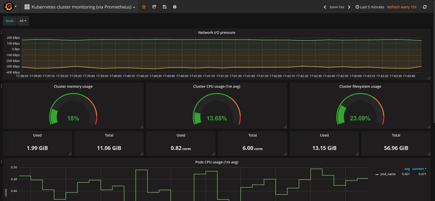The width and height of the screenshot is (435, 201).
Task: Open the Network I/O pressure panel menu
Action: click(216, 33)
